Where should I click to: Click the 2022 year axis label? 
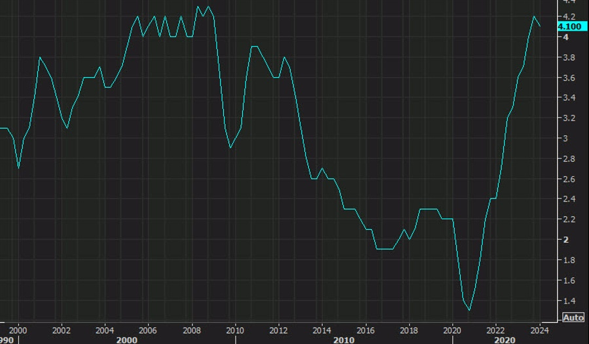[496, 330]
